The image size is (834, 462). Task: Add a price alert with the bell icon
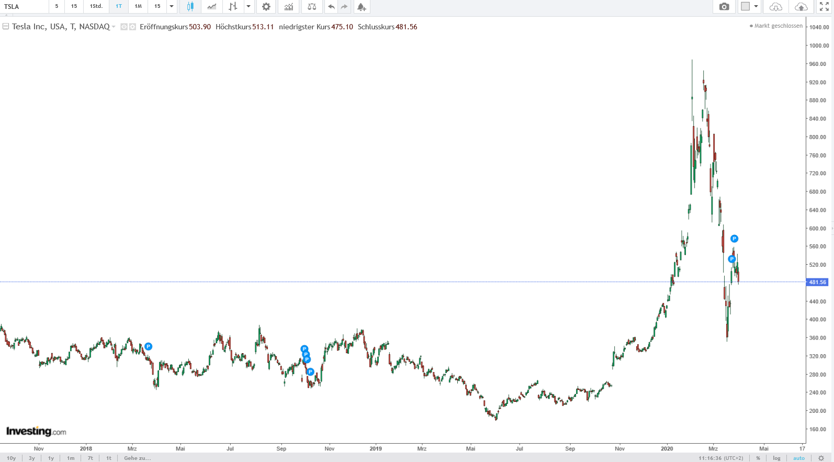(x=362, y=7)
